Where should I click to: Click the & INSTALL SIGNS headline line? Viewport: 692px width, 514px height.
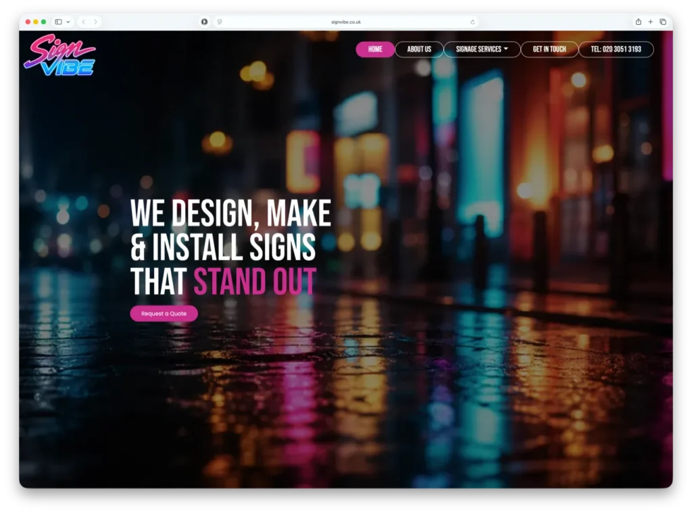(223, 247)
